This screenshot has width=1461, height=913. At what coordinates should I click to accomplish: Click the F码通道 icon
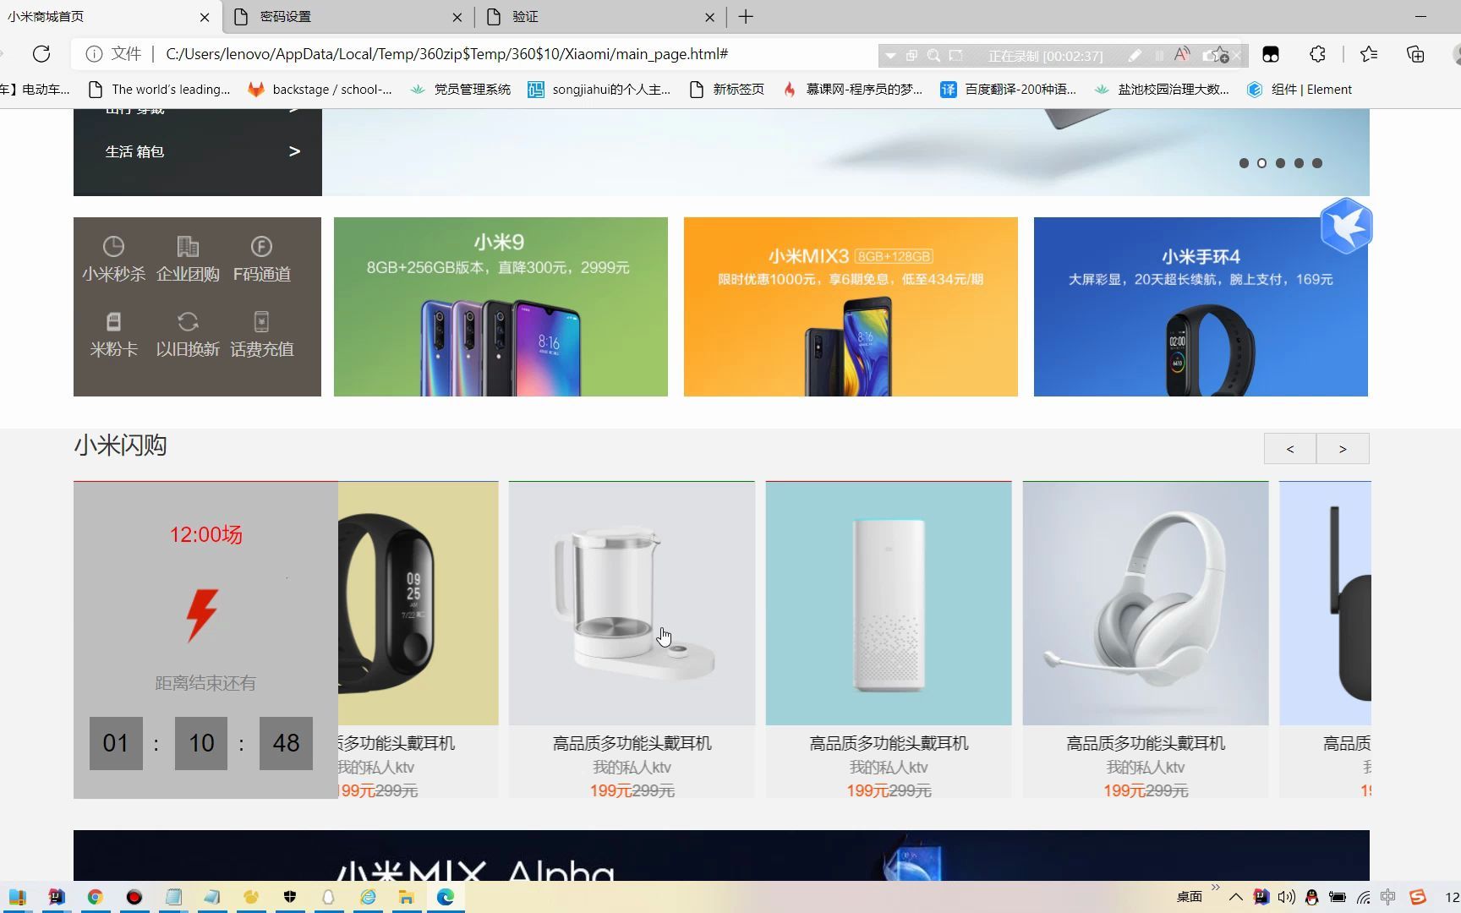click(x=261, y=246)
